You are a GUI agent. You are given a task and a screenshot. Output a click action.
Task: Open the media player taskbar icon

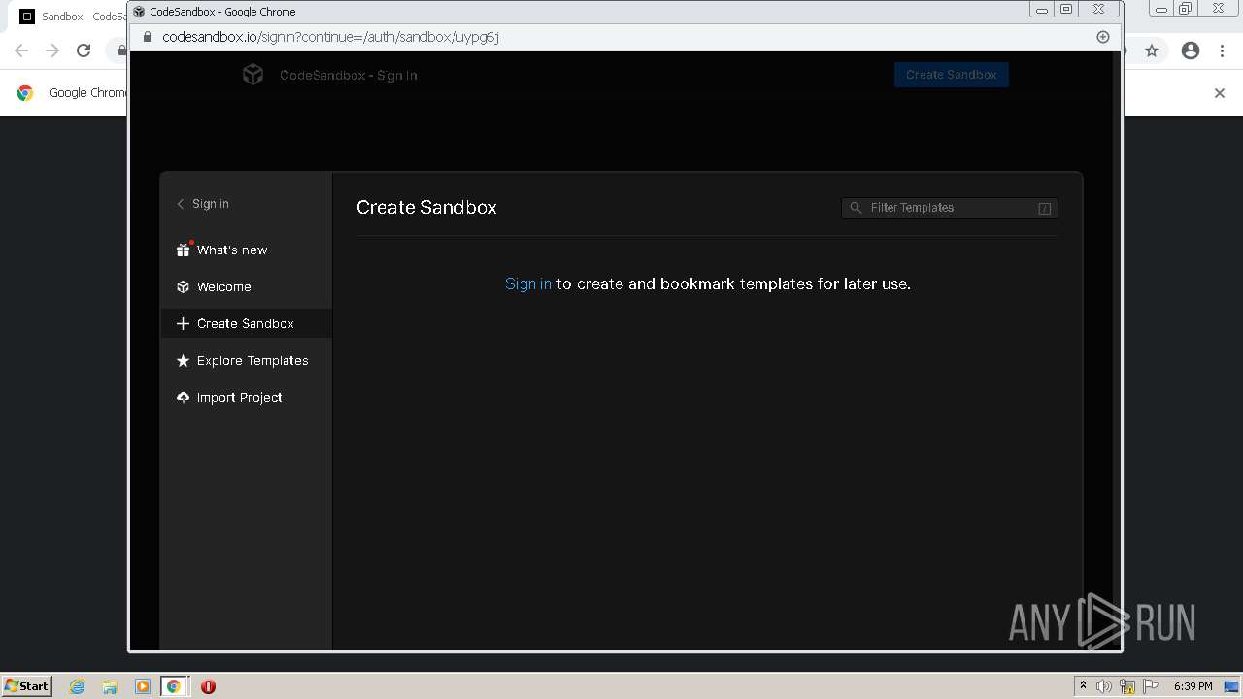[x=142, y=686]
